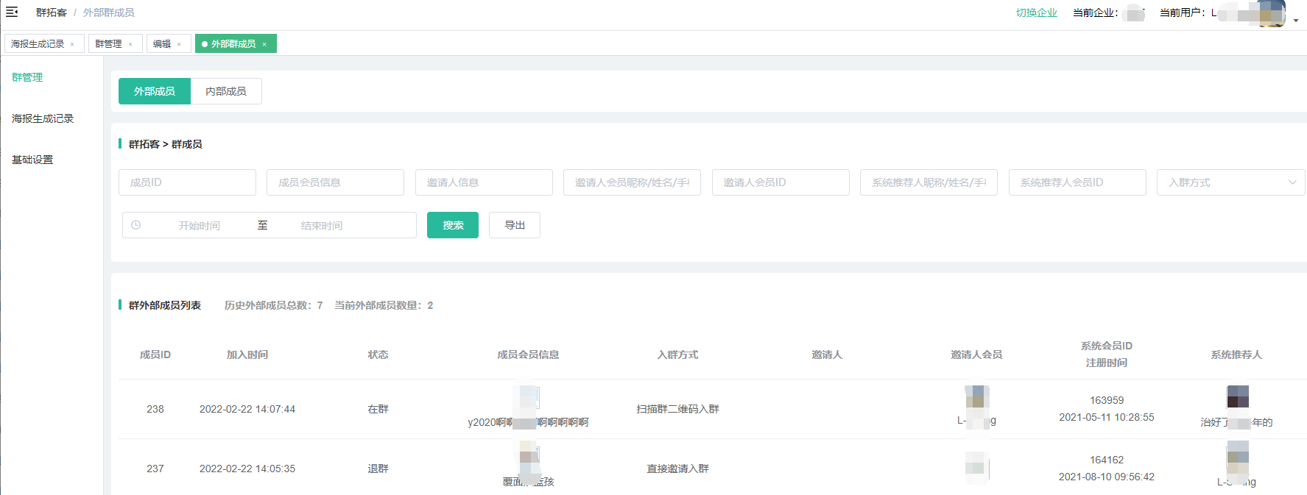Collapse the sidebar with the hamburger icon

12,12
